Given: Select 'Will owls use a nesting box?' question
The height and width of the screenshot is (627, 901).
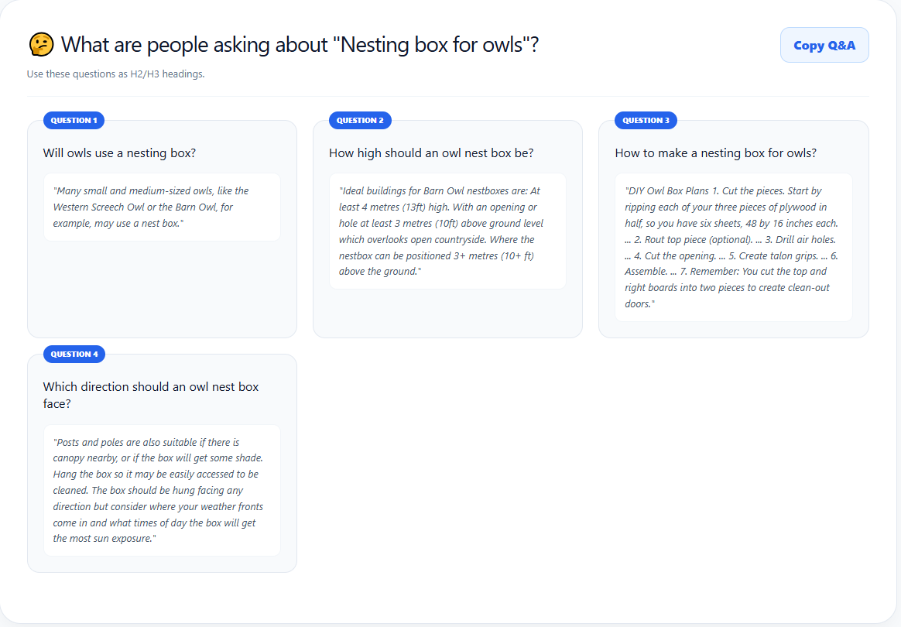Looking at the screenshot, I should (x=119, y=152).
